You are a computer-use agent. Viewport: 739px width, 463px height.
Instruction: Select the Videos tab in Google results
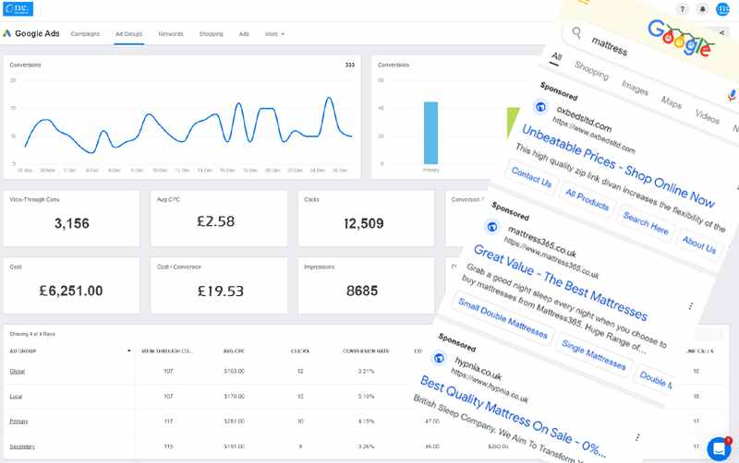coord(708,115)
